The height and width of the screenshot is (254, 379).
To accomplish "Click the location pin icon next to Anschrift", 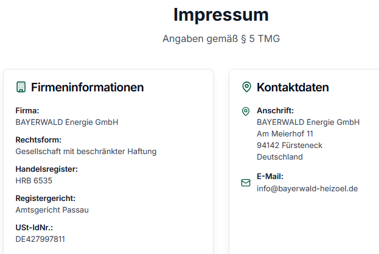I will click(246, 111).
